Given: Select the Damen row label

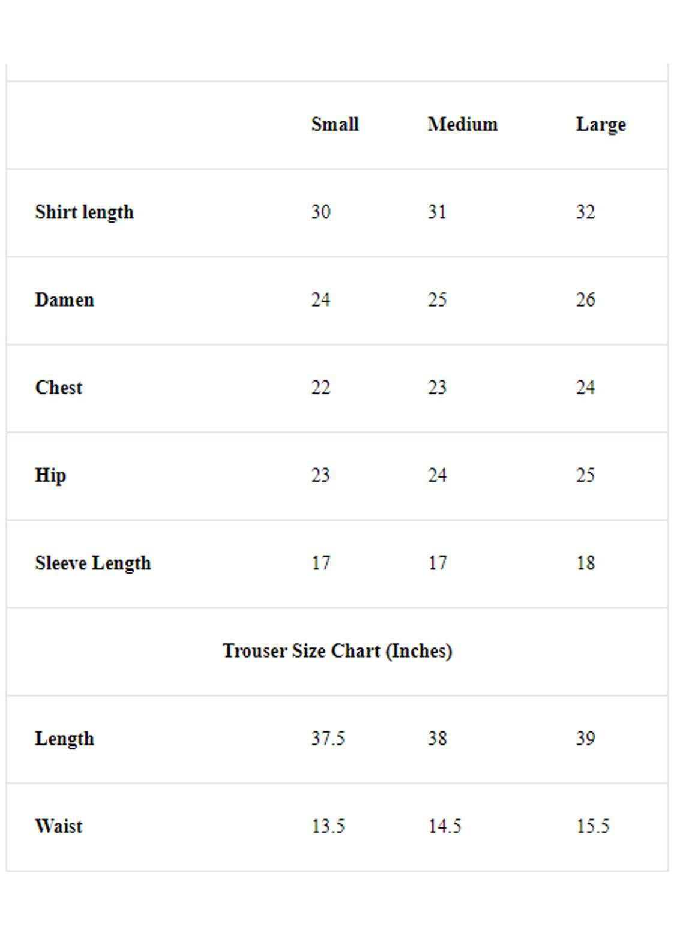Looking at the screenshot, I should pyautogui.click(x=65, y=299).
